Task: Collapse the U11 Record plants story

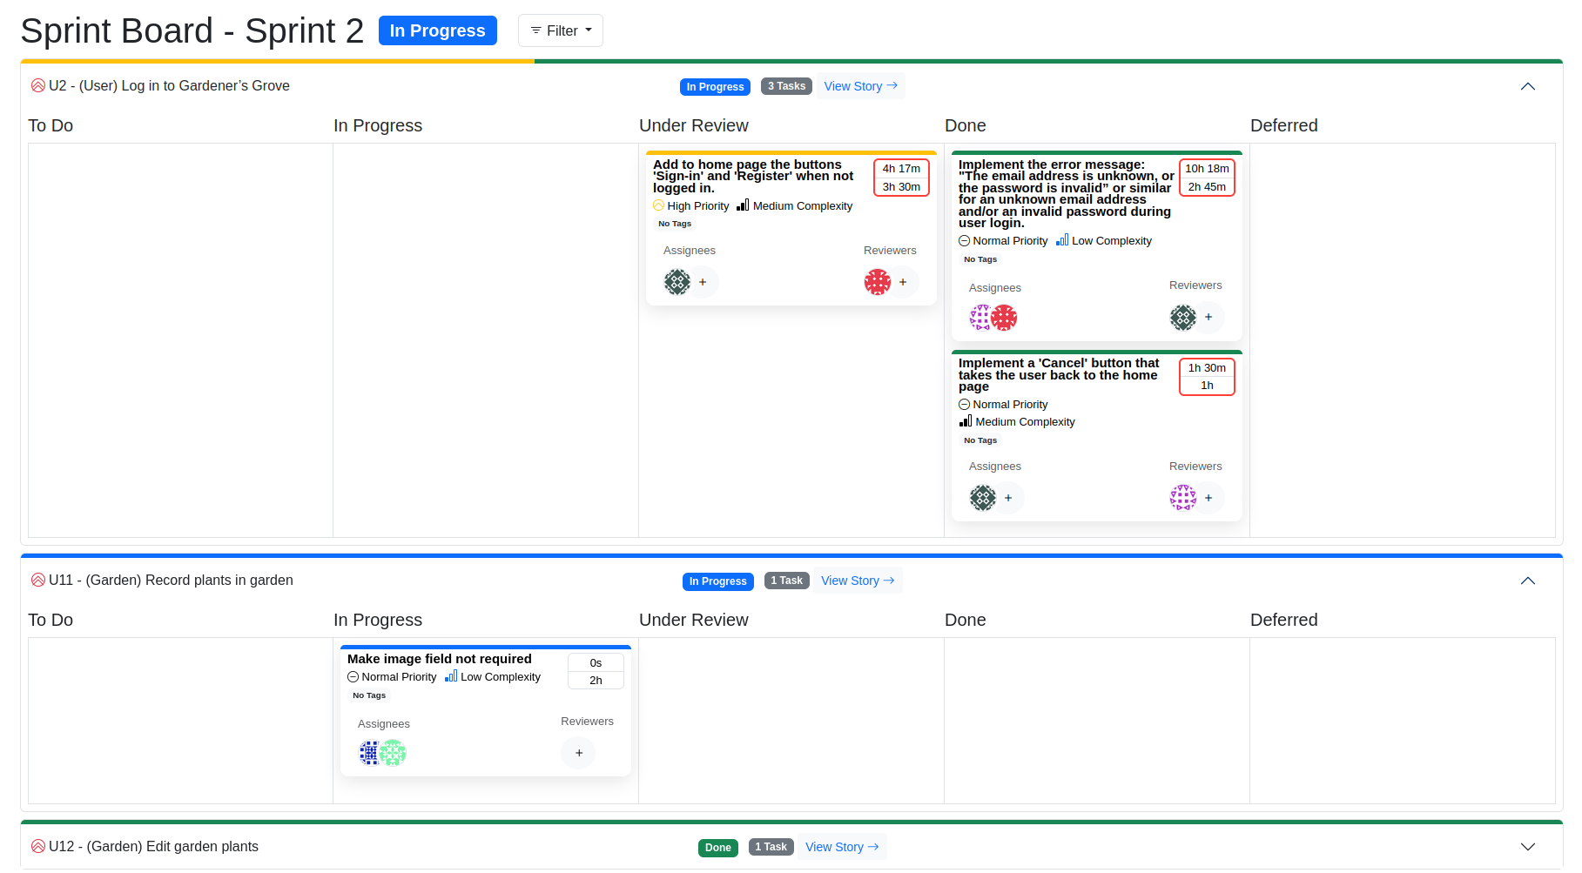Action: [x=1527, y=581]
